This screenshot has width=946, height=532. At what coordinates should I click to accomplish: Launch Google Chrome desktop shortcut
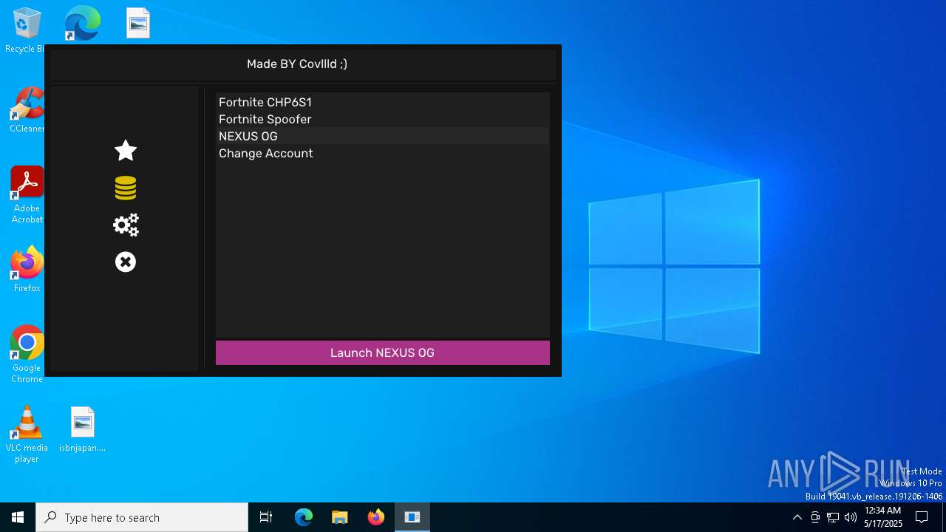click(27, 355)
